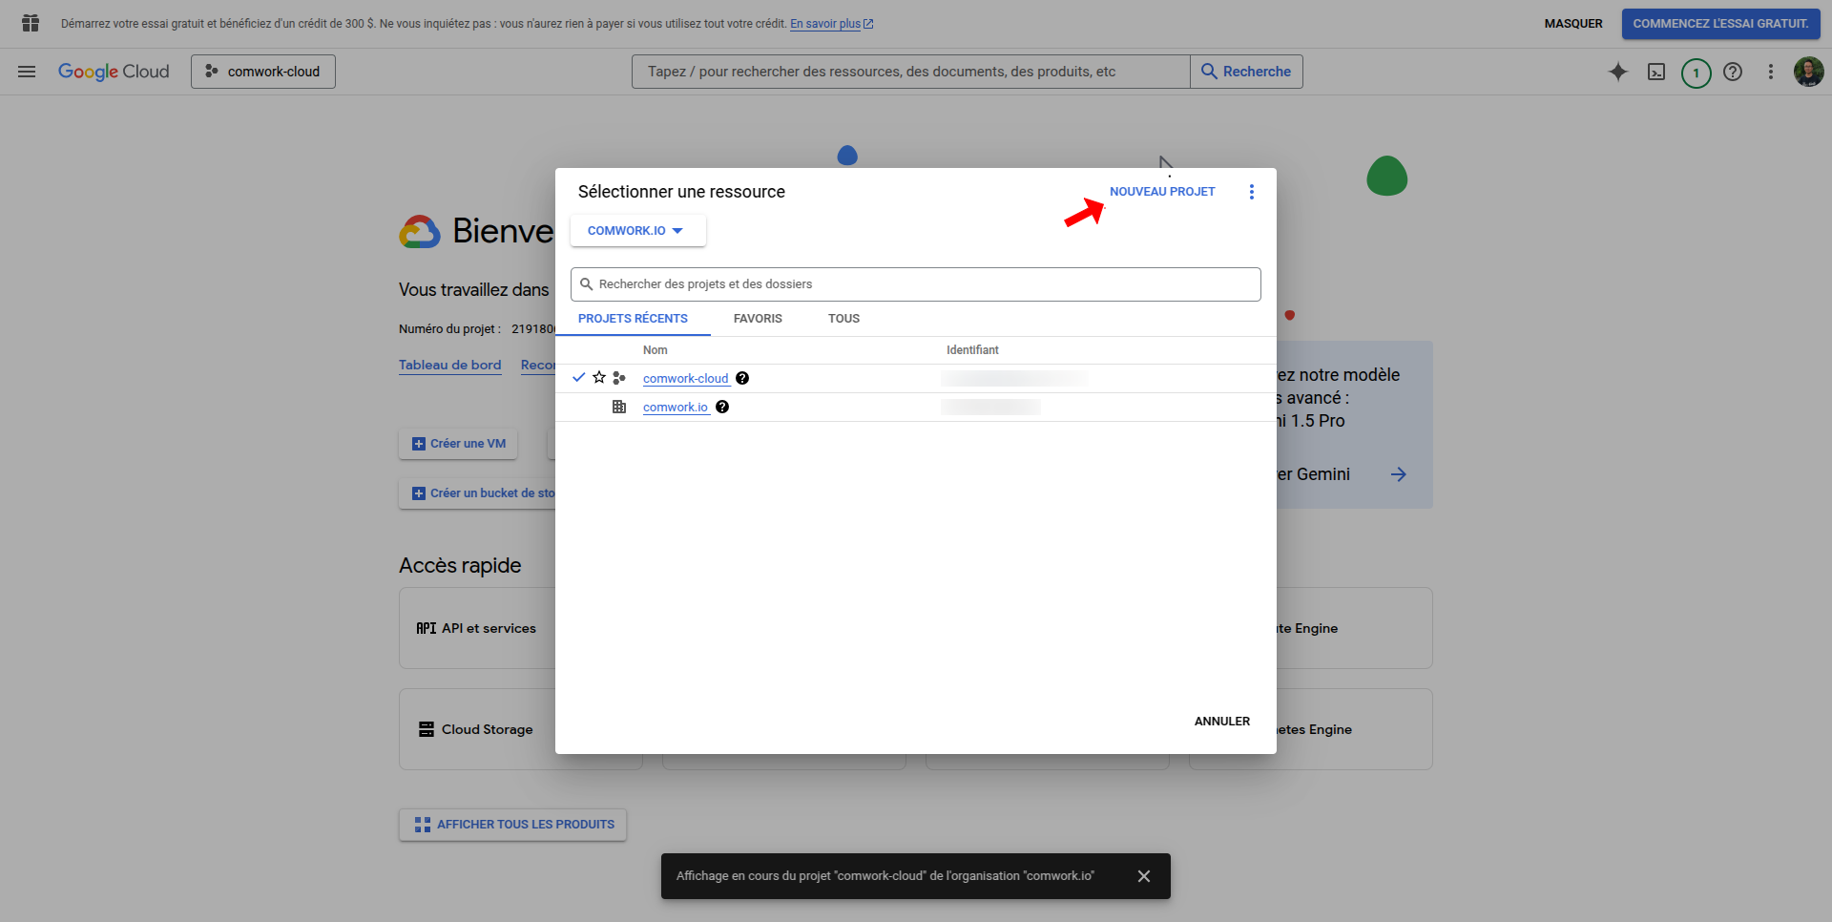Open notifications badge showing 1

[x=1696, y=73]
